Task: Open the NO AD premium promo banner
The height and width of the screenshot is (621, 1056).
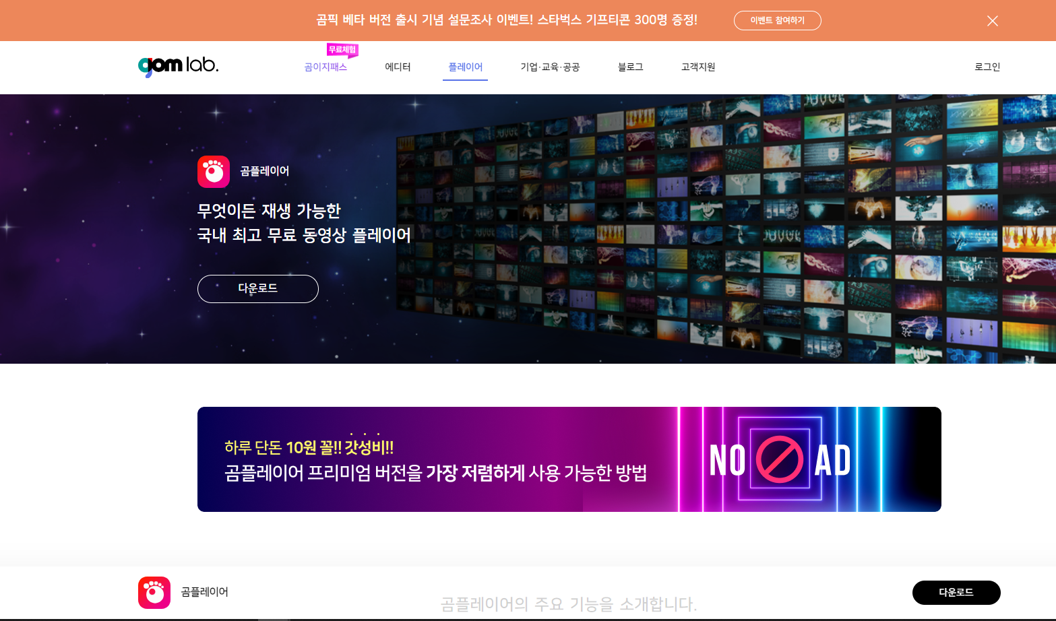Action: click(569, 459)
